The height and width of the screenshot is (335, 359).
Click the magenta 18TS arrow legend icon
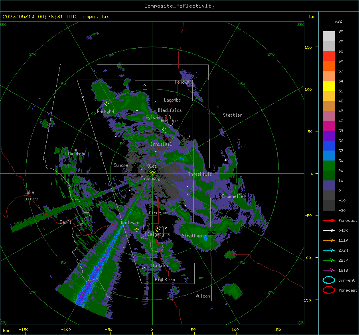pyautogui.click(x=329, y=270)
